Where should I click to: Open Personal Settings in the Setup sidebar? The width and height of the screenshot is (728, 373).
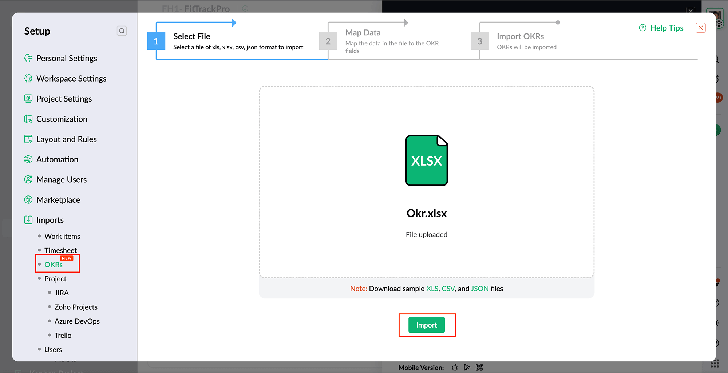click(x=67, y=58)
